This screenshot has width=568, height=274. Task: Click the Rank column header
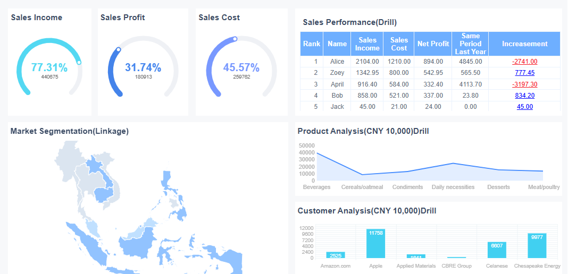tap(312, 44)
